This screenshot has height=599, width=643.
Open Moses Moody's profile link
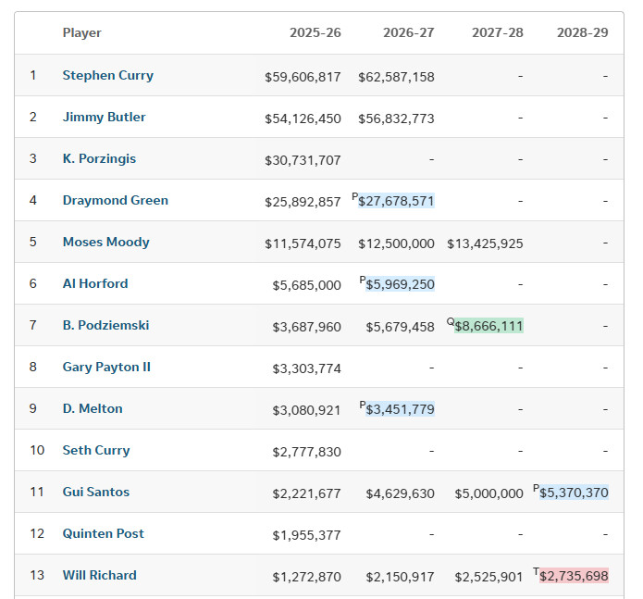click(x=105, y=243)
